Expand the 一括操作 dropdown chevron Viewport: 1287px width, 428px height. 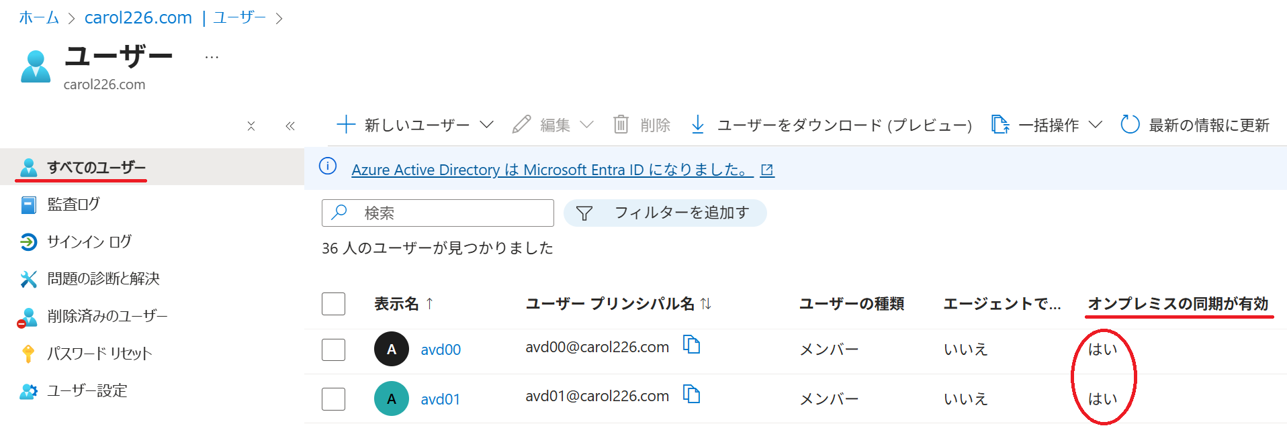click(1096, 125)
